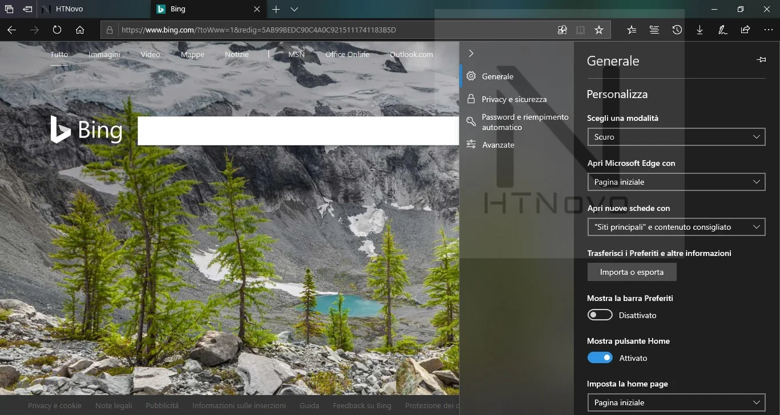This screenshot has width=780, height=415.
Task: Expand the Apri Microsoft Edge con dropdown
Action: point(676,182)
